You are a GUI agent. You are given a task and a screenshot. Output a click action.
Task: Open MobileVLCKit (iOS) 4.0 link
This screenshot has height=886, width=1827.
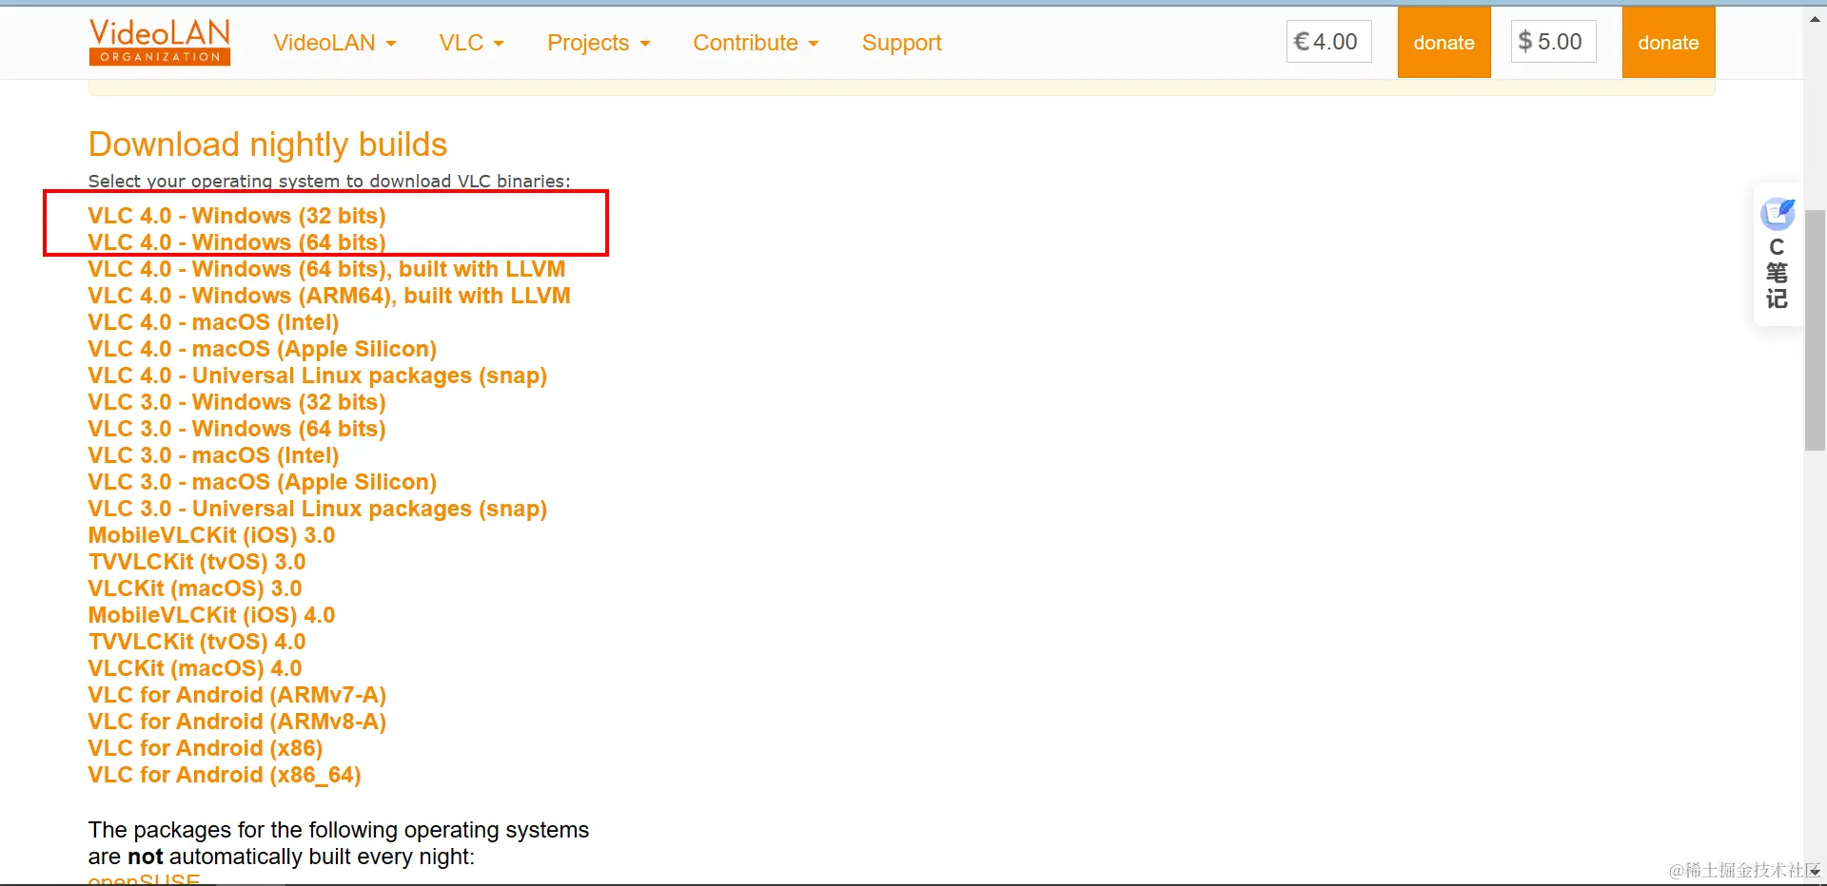(x=211, y=615)
